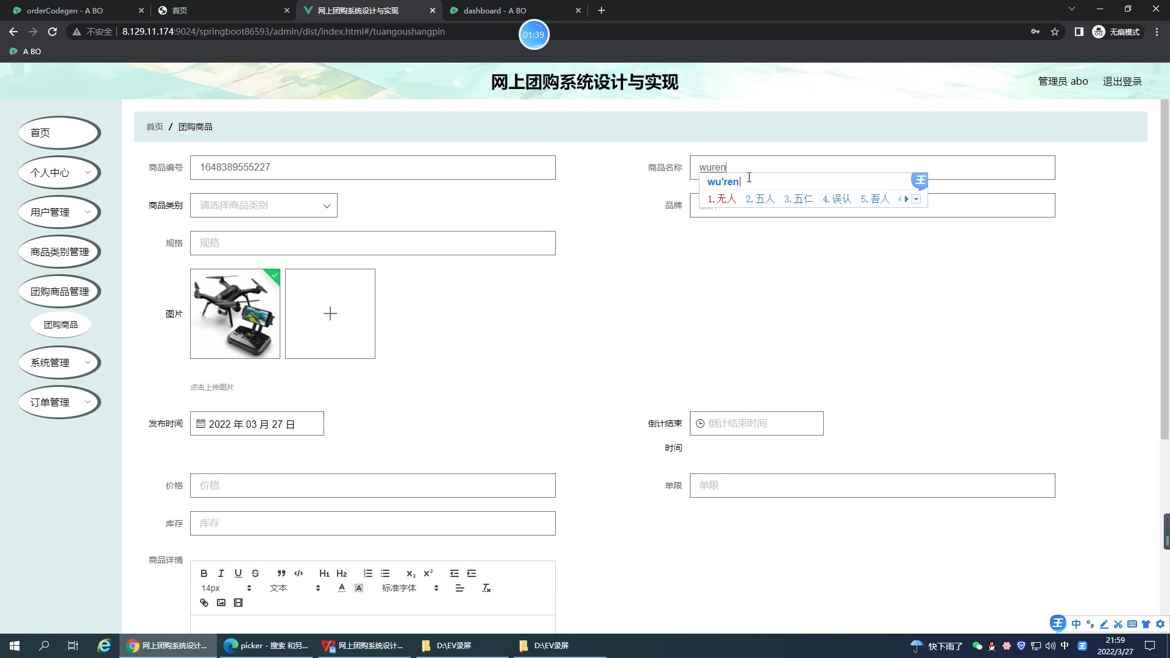The width and height of the screenshot is (1170, 658).
Task: Toggle bold formatting in the editor
Action: [x=204, y=573]
